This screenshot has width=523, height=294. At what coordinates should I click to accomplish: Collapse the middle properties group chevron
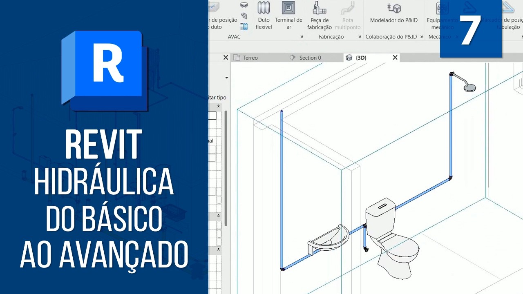[x=219, y=216]
